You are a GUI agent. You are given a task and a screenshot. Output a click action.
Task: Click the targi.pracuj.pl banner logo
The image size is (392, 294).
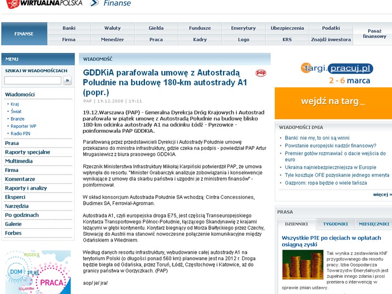(337, 68)
